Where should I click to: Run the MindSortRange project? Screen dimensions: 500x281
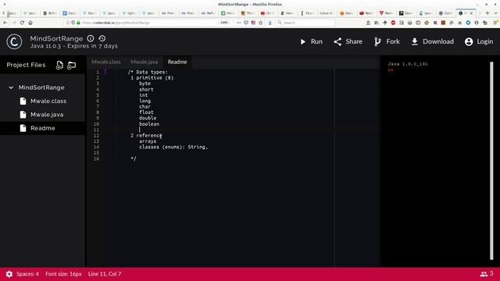311,41
